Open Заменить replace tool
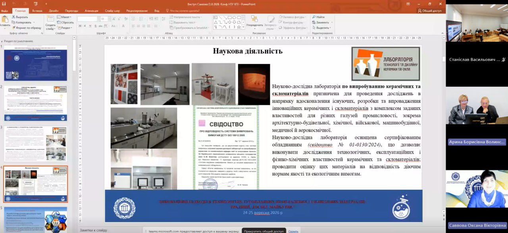The image size is (508, 233). pos(321,22)
